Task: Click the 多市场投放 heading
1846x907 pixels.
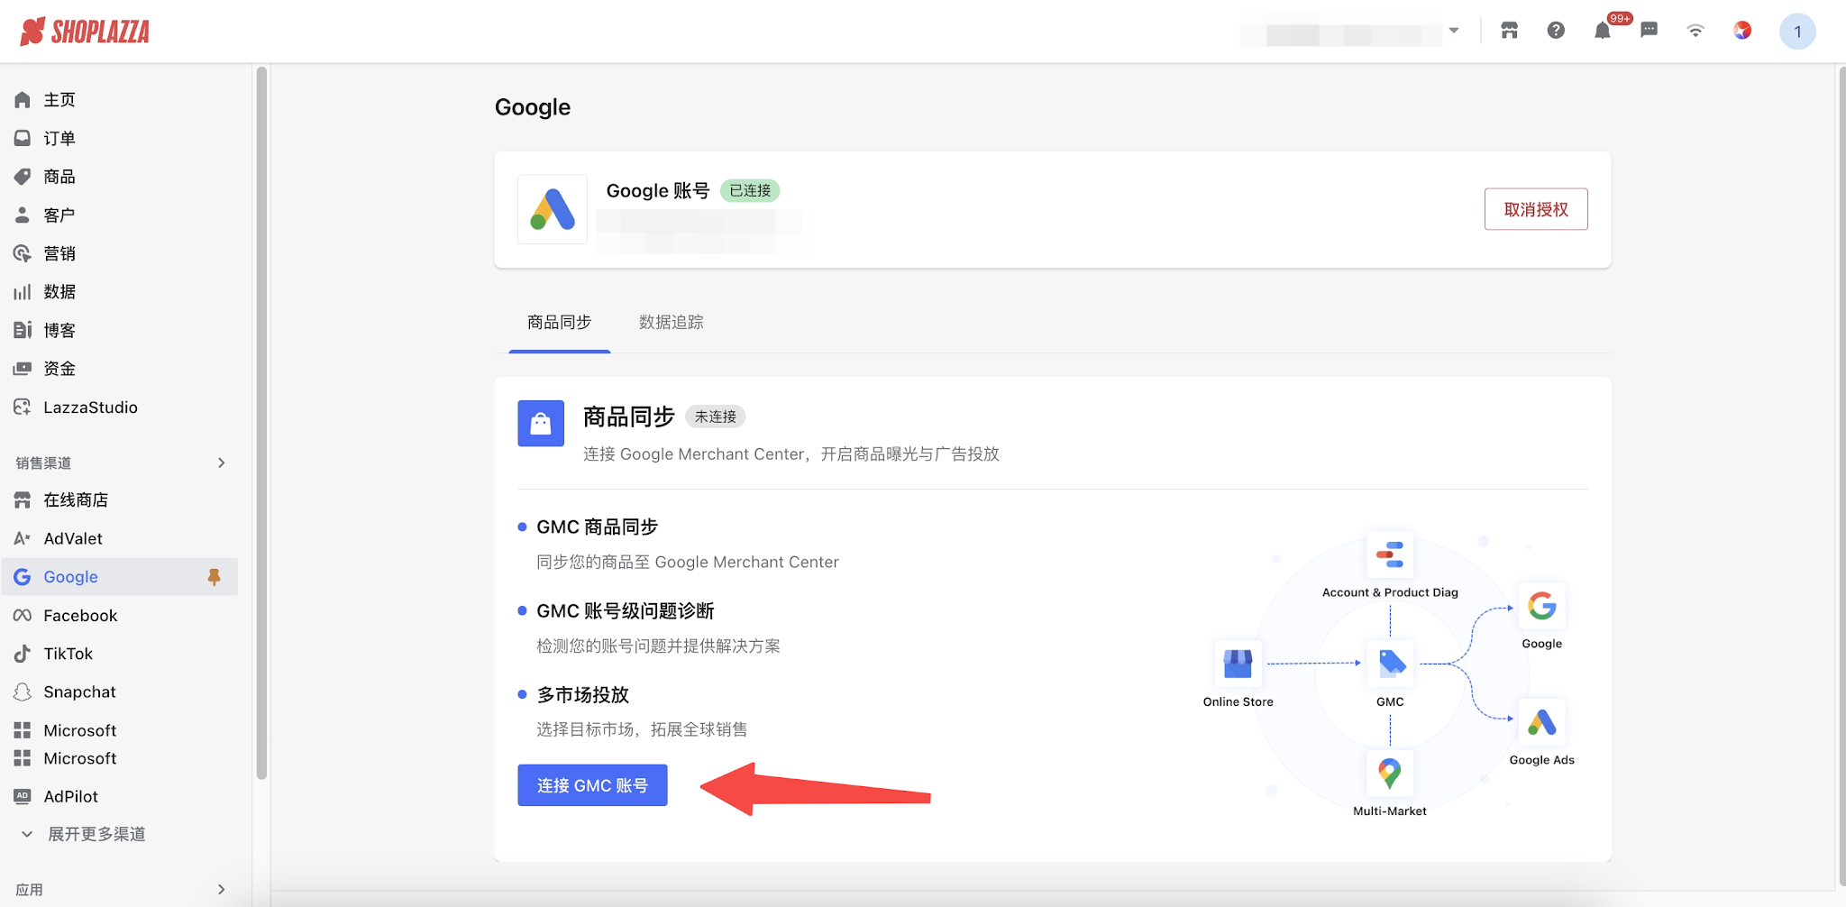Action: [x=583, y=695]
